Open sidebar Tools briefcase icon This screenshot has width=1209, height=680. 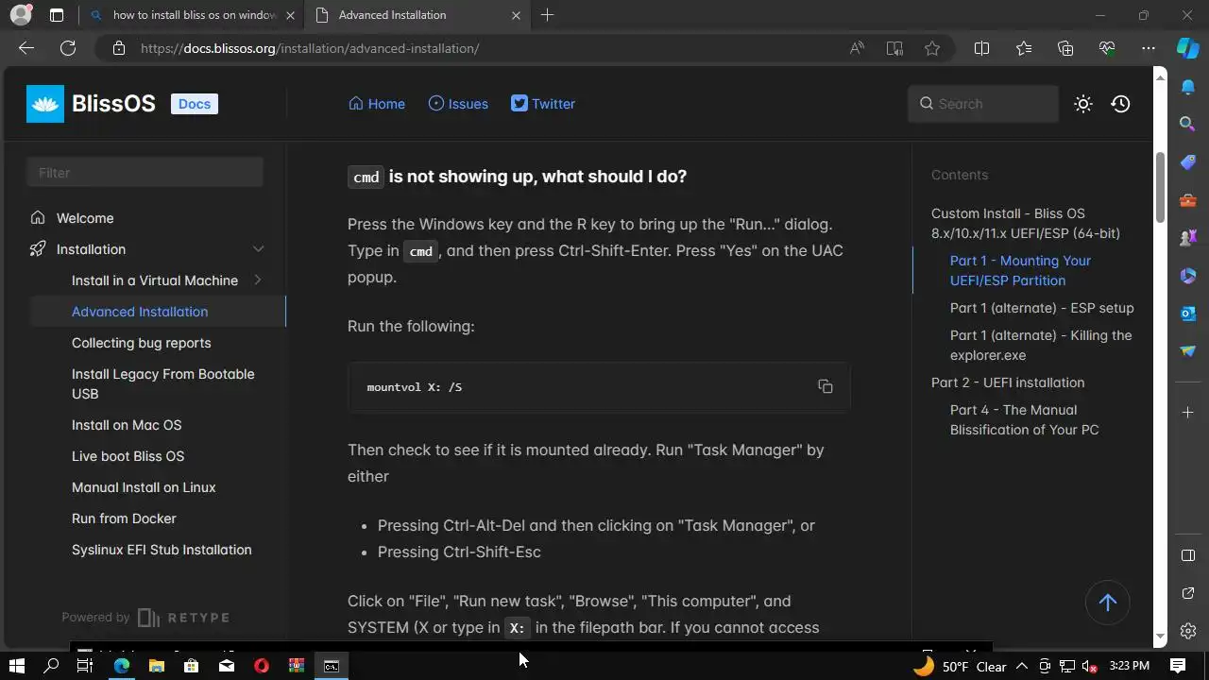click(1188, 200)
